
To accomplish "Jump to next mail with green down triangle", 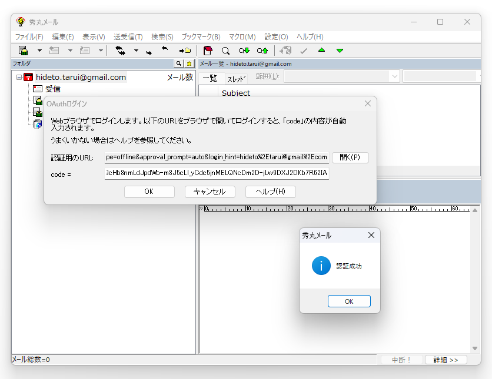I will coord(340,51).
